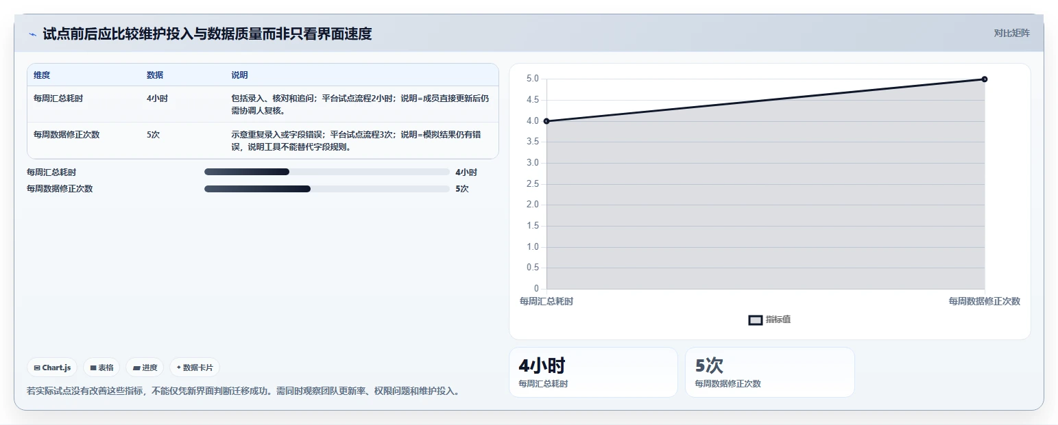Click description starting 包括录入、核对和追问
Screen dimensions: 1058x425
click(x=361, y=104)
